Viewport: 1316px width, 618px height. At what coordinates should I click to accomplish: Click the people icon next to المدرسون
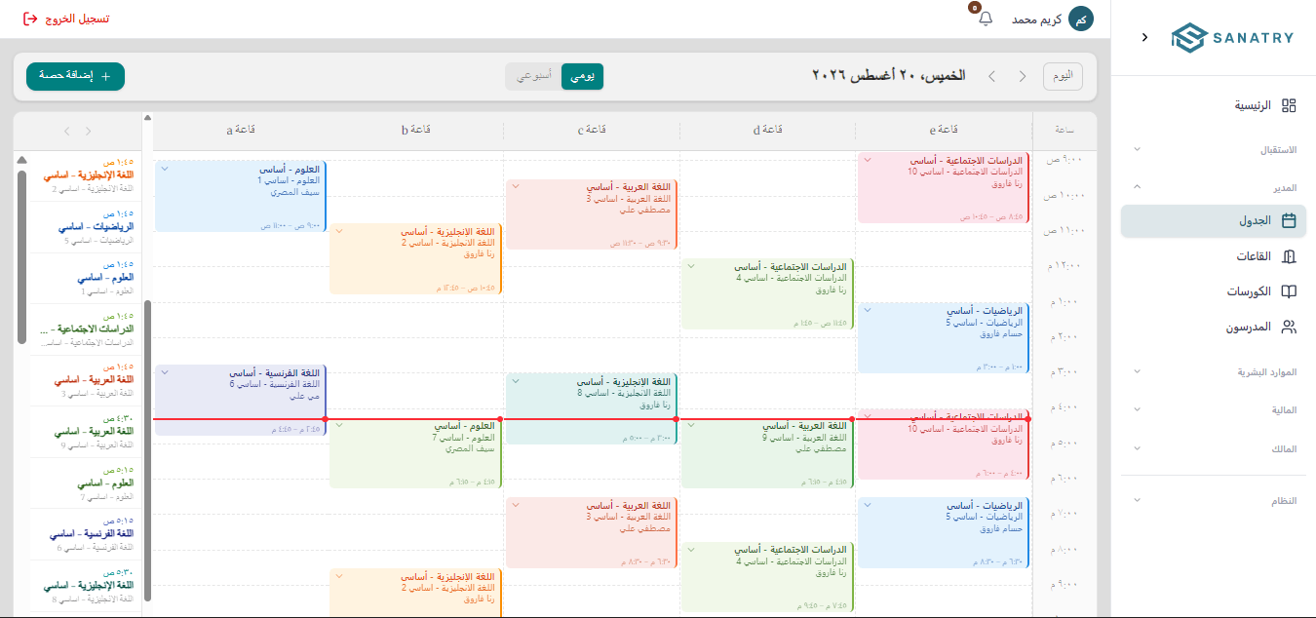point(1289,328)
